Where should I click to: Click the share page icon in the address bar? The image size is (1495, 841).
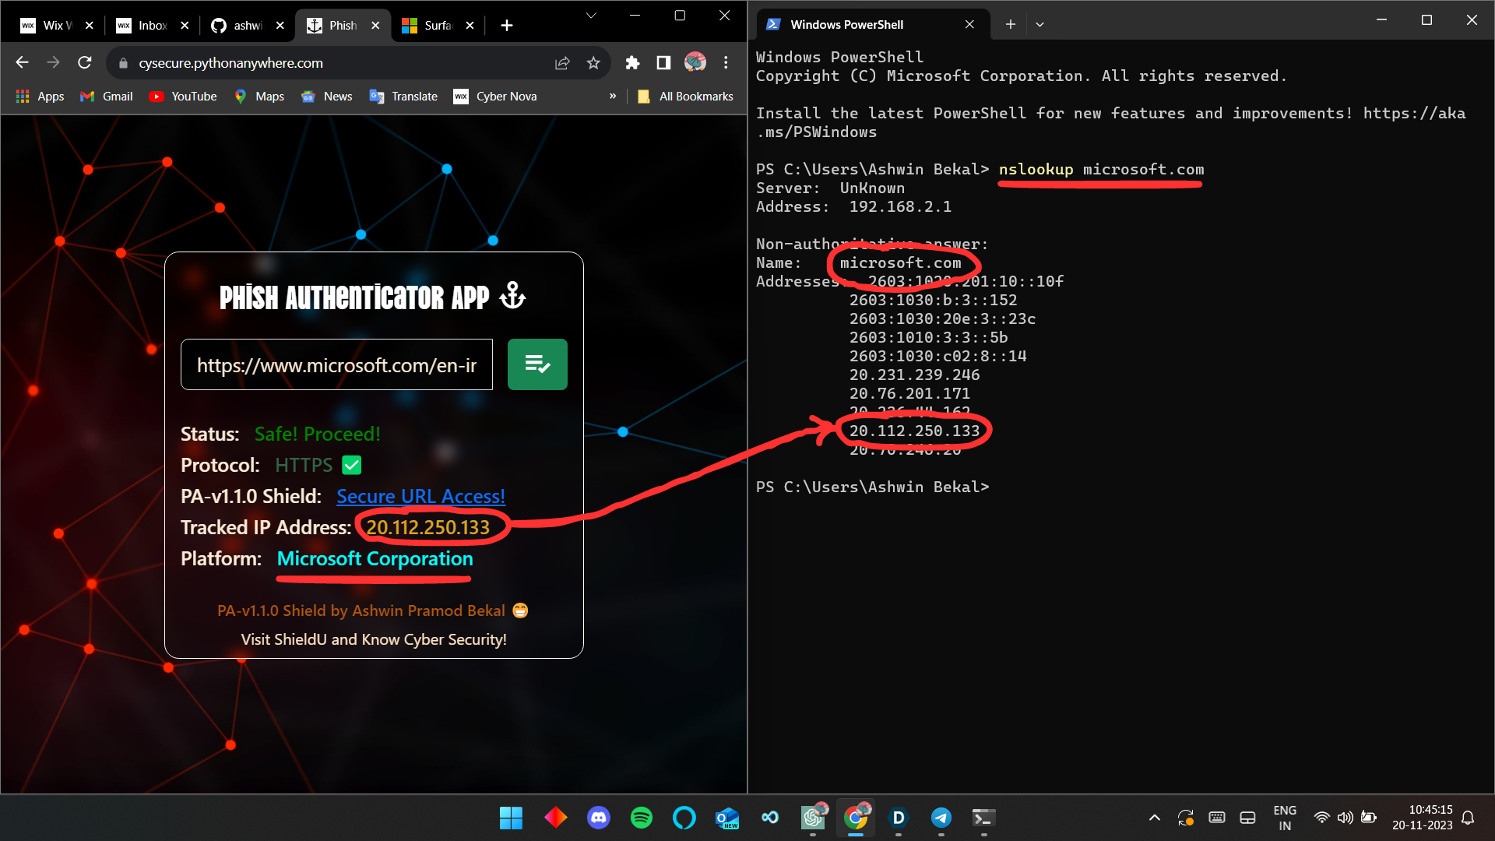562,63
